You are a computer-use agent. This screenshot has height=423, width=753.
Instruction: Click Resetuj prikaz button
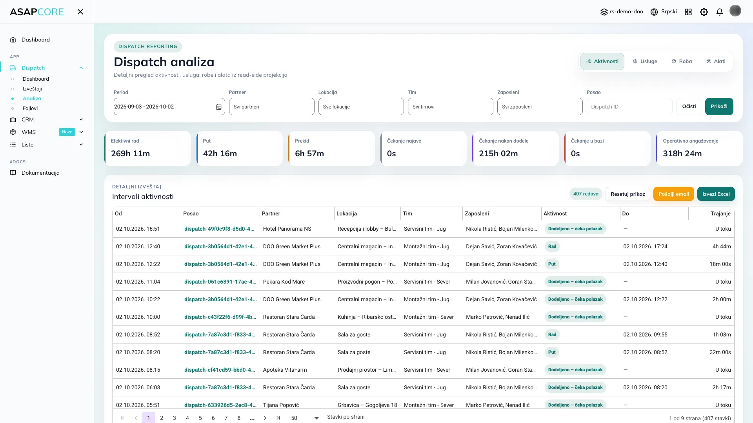(x=627, y=194)
